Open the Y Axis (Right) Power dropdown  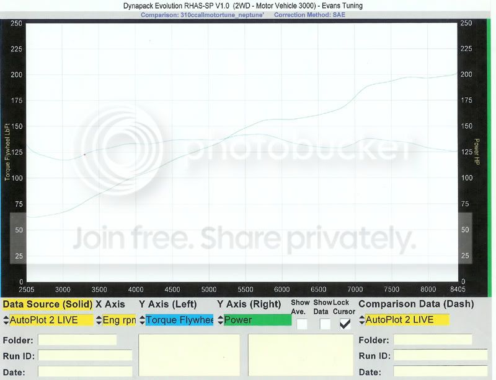[254, 320]
